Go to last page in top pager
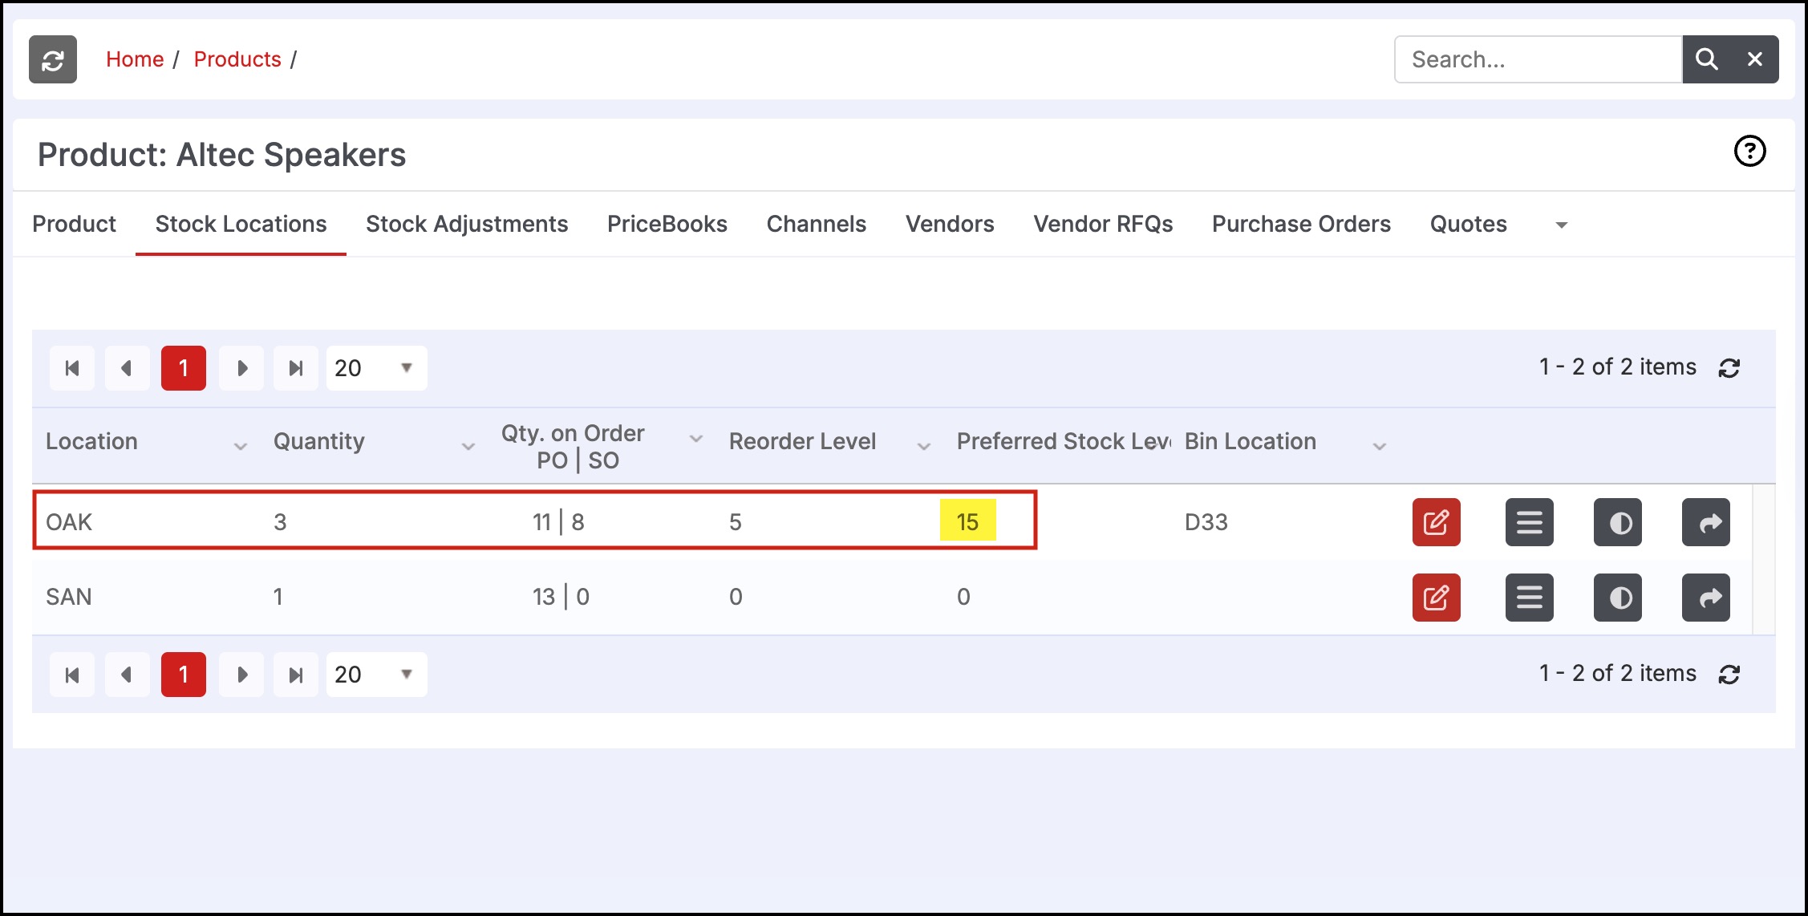Screen dimensions: 1808x916 (296, 368)
